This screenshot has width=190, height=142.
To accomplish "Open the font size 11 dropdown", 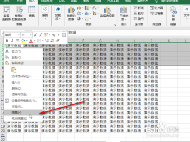I will pyautogui.click(x=31, y=35).
